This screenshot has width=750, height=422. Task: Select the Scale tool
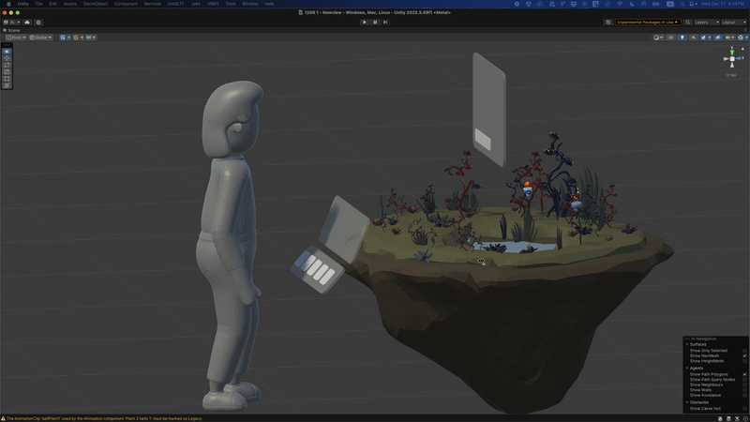point(7,72)
